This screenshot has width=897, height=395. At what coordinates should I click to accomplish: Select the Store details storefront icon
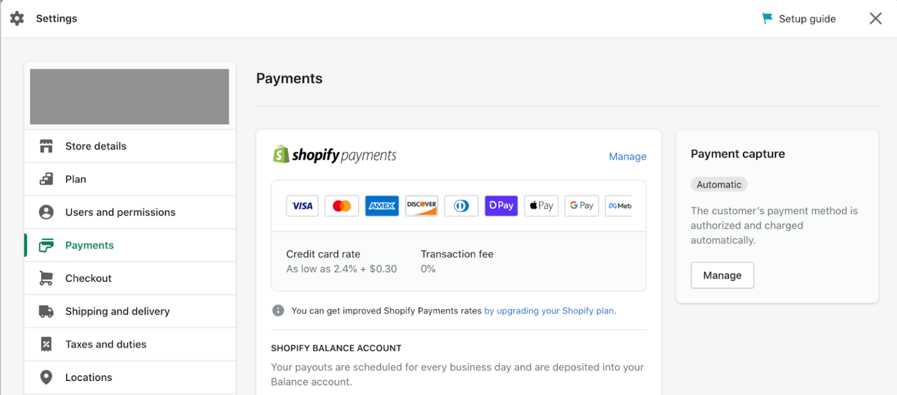(46, 146)
